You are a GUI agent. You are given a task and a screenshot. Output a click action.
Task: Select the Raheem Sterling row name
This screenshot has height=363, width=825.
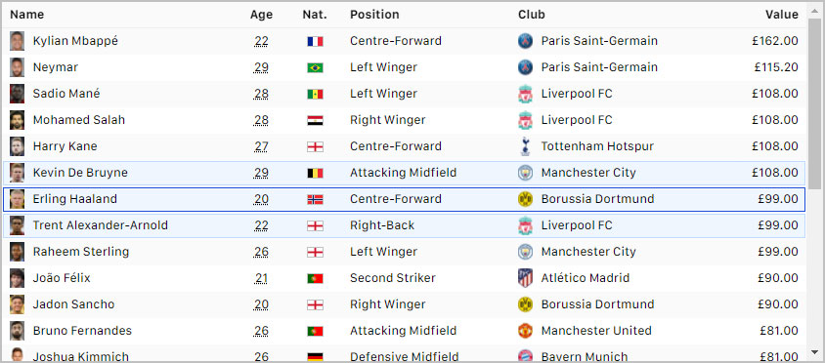click(x=80, y=252)
